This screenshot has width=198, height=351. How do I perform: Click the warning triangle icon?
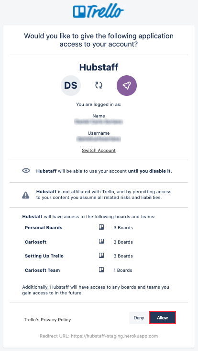[x=26, y=195]
